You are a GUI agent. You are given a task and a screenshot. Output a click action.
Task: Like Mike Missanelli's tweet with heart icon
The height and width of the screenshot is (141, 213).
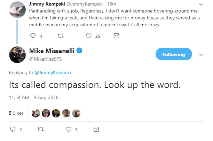[69, 130]
